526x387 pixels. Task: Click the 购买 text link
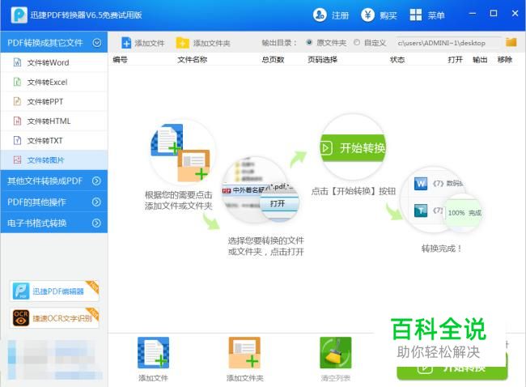(x=388, y=15)
